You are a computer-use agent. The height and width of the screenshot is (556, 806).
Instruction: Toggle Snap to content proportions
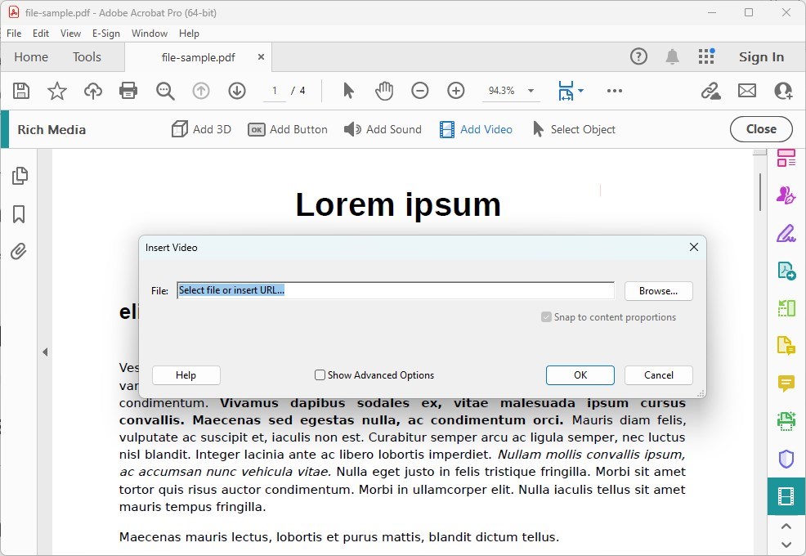pos(546,316)
